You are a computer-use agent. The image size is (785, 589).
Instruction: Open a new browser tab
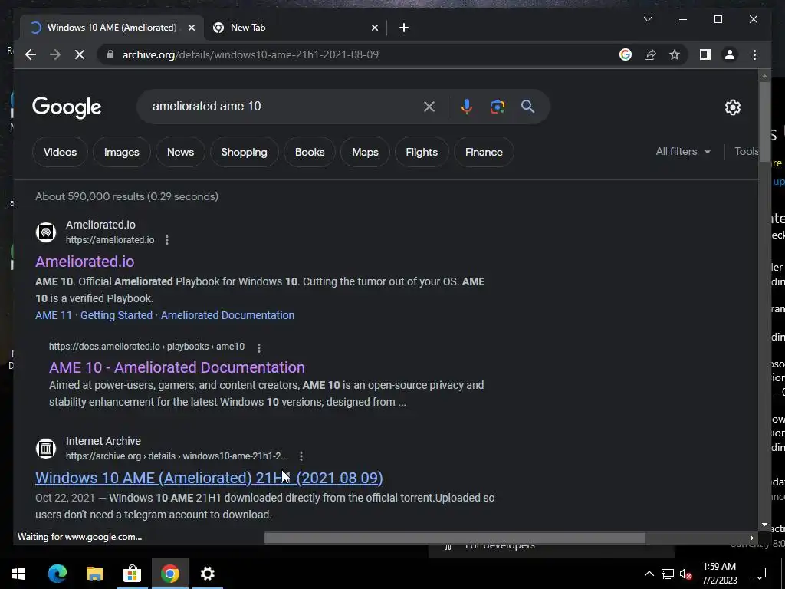coord(404,28)
